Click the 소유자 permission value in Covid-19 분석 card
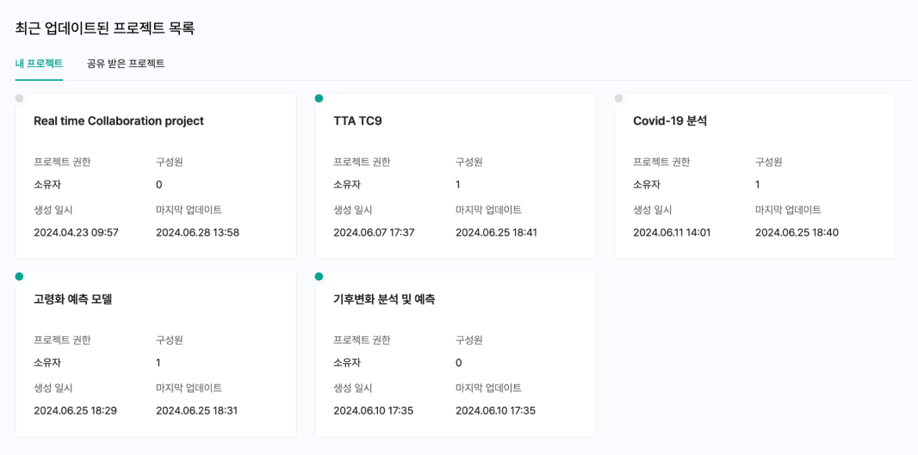Image resolution: width=918 pixels, height=455 pixels. coord(647,185)
